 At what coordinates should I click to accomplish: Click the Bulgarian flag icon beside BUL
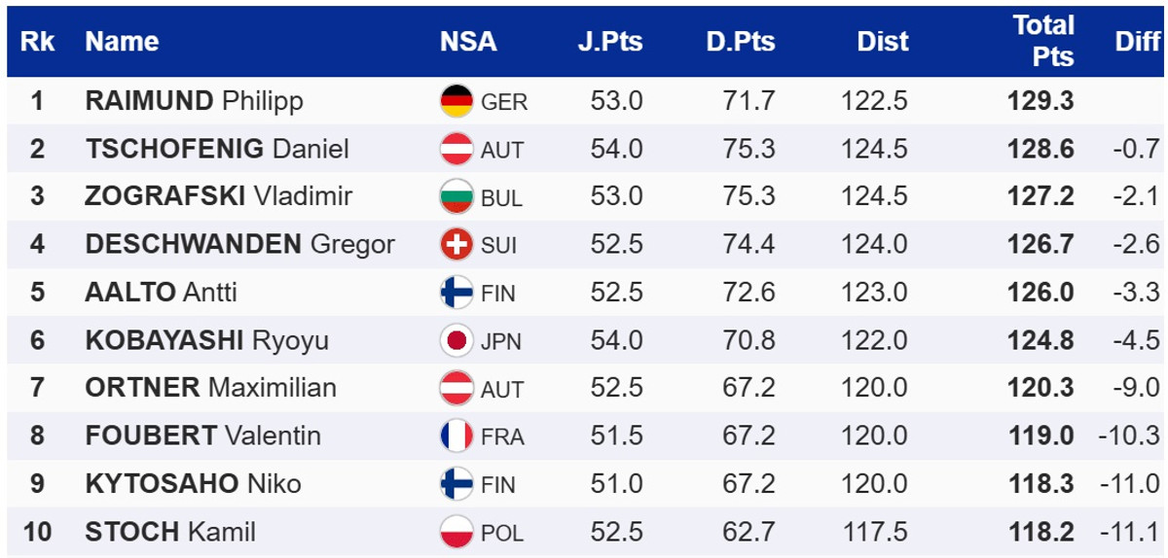click(456, 196)
